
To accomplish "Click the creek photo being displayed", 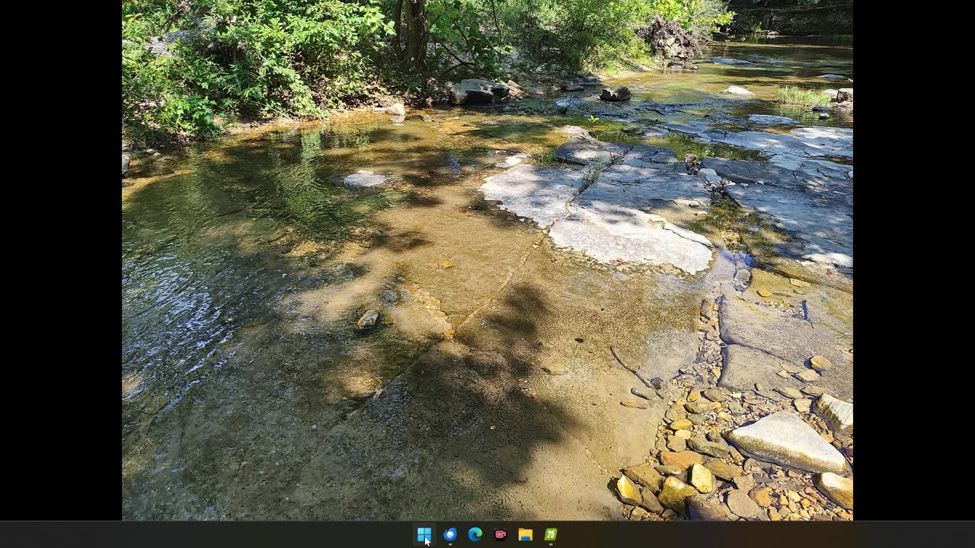I will [x=487, y=260].
